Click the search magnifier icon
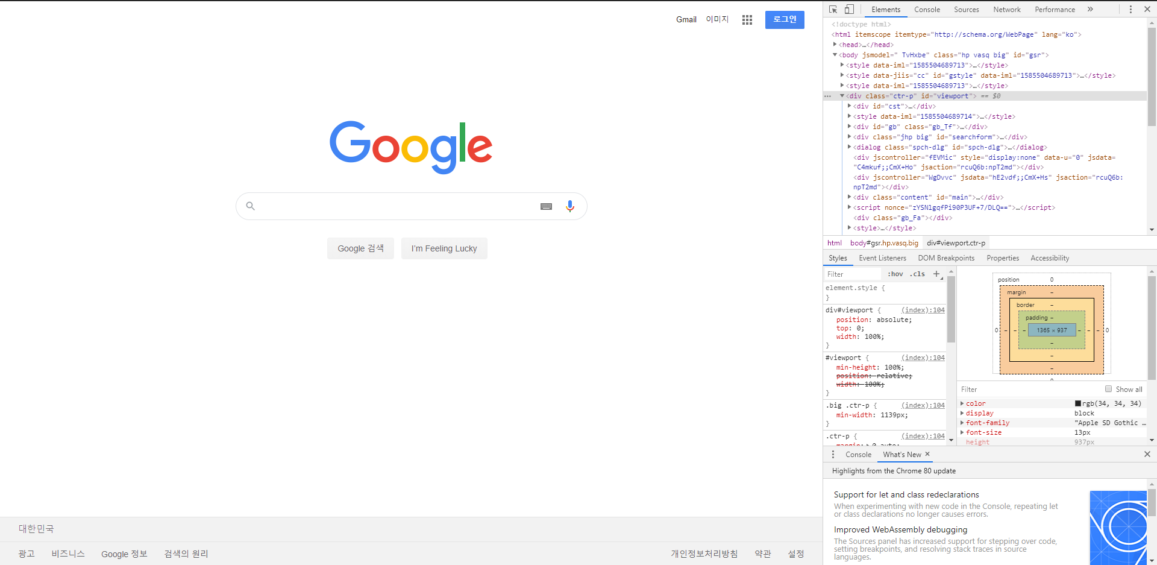Screen dimensions: 1157x565 coord(250,206)
